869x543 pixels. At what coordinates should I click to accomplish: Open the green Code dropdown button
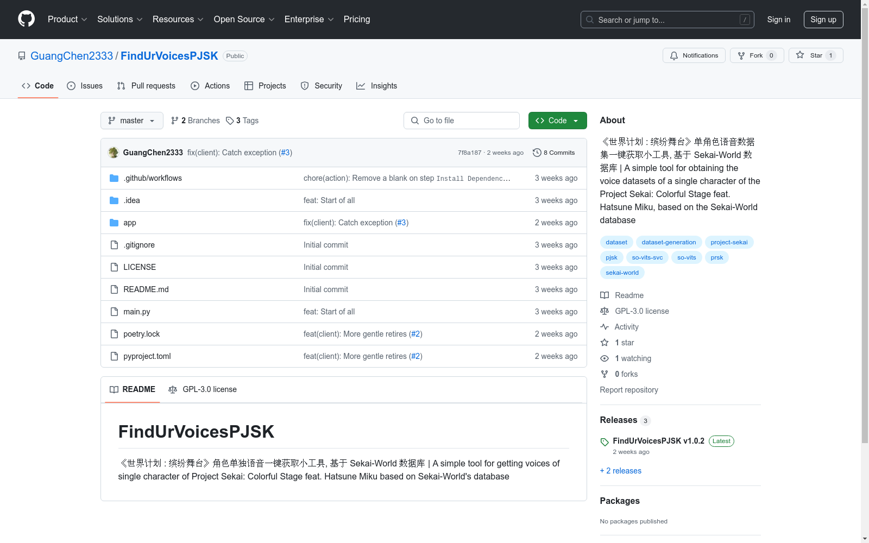pyautogui.click(x=557, y=121)
